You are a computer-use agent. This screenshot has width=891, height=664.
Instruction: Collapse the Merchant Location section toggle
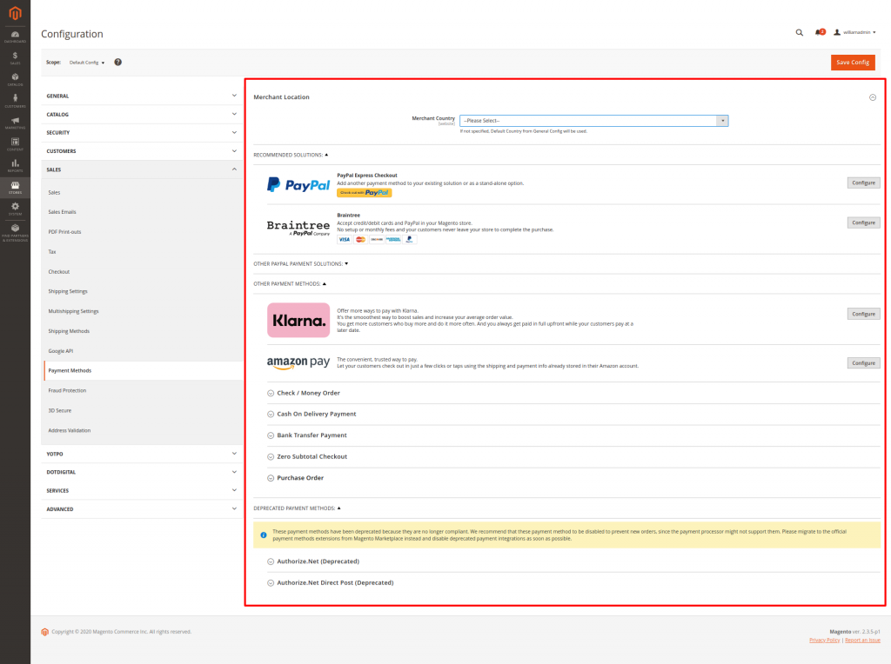click(873, 97)
